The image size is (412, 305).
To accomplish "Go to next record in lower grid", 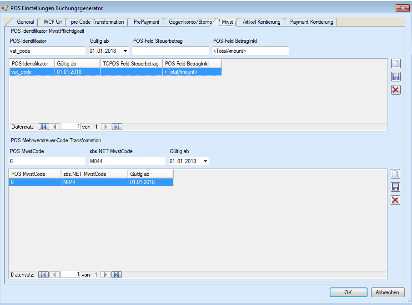I will click(x=105, y=275).
